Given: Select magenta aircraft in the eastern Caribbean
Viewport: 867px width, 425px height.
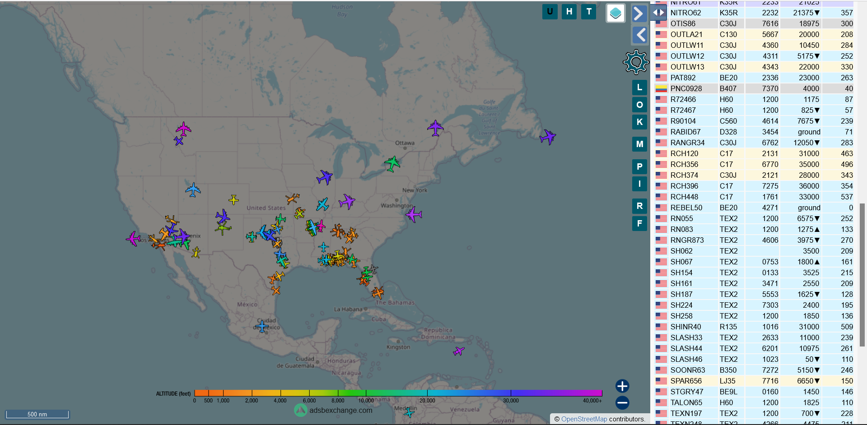Looking at the screenshot, I should click(x=459, y=351).
